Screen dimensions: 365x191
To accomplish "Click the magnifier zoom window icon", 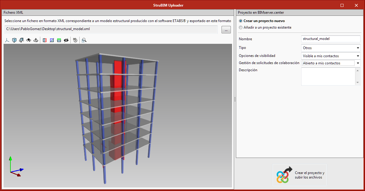I will click(84, 40).
